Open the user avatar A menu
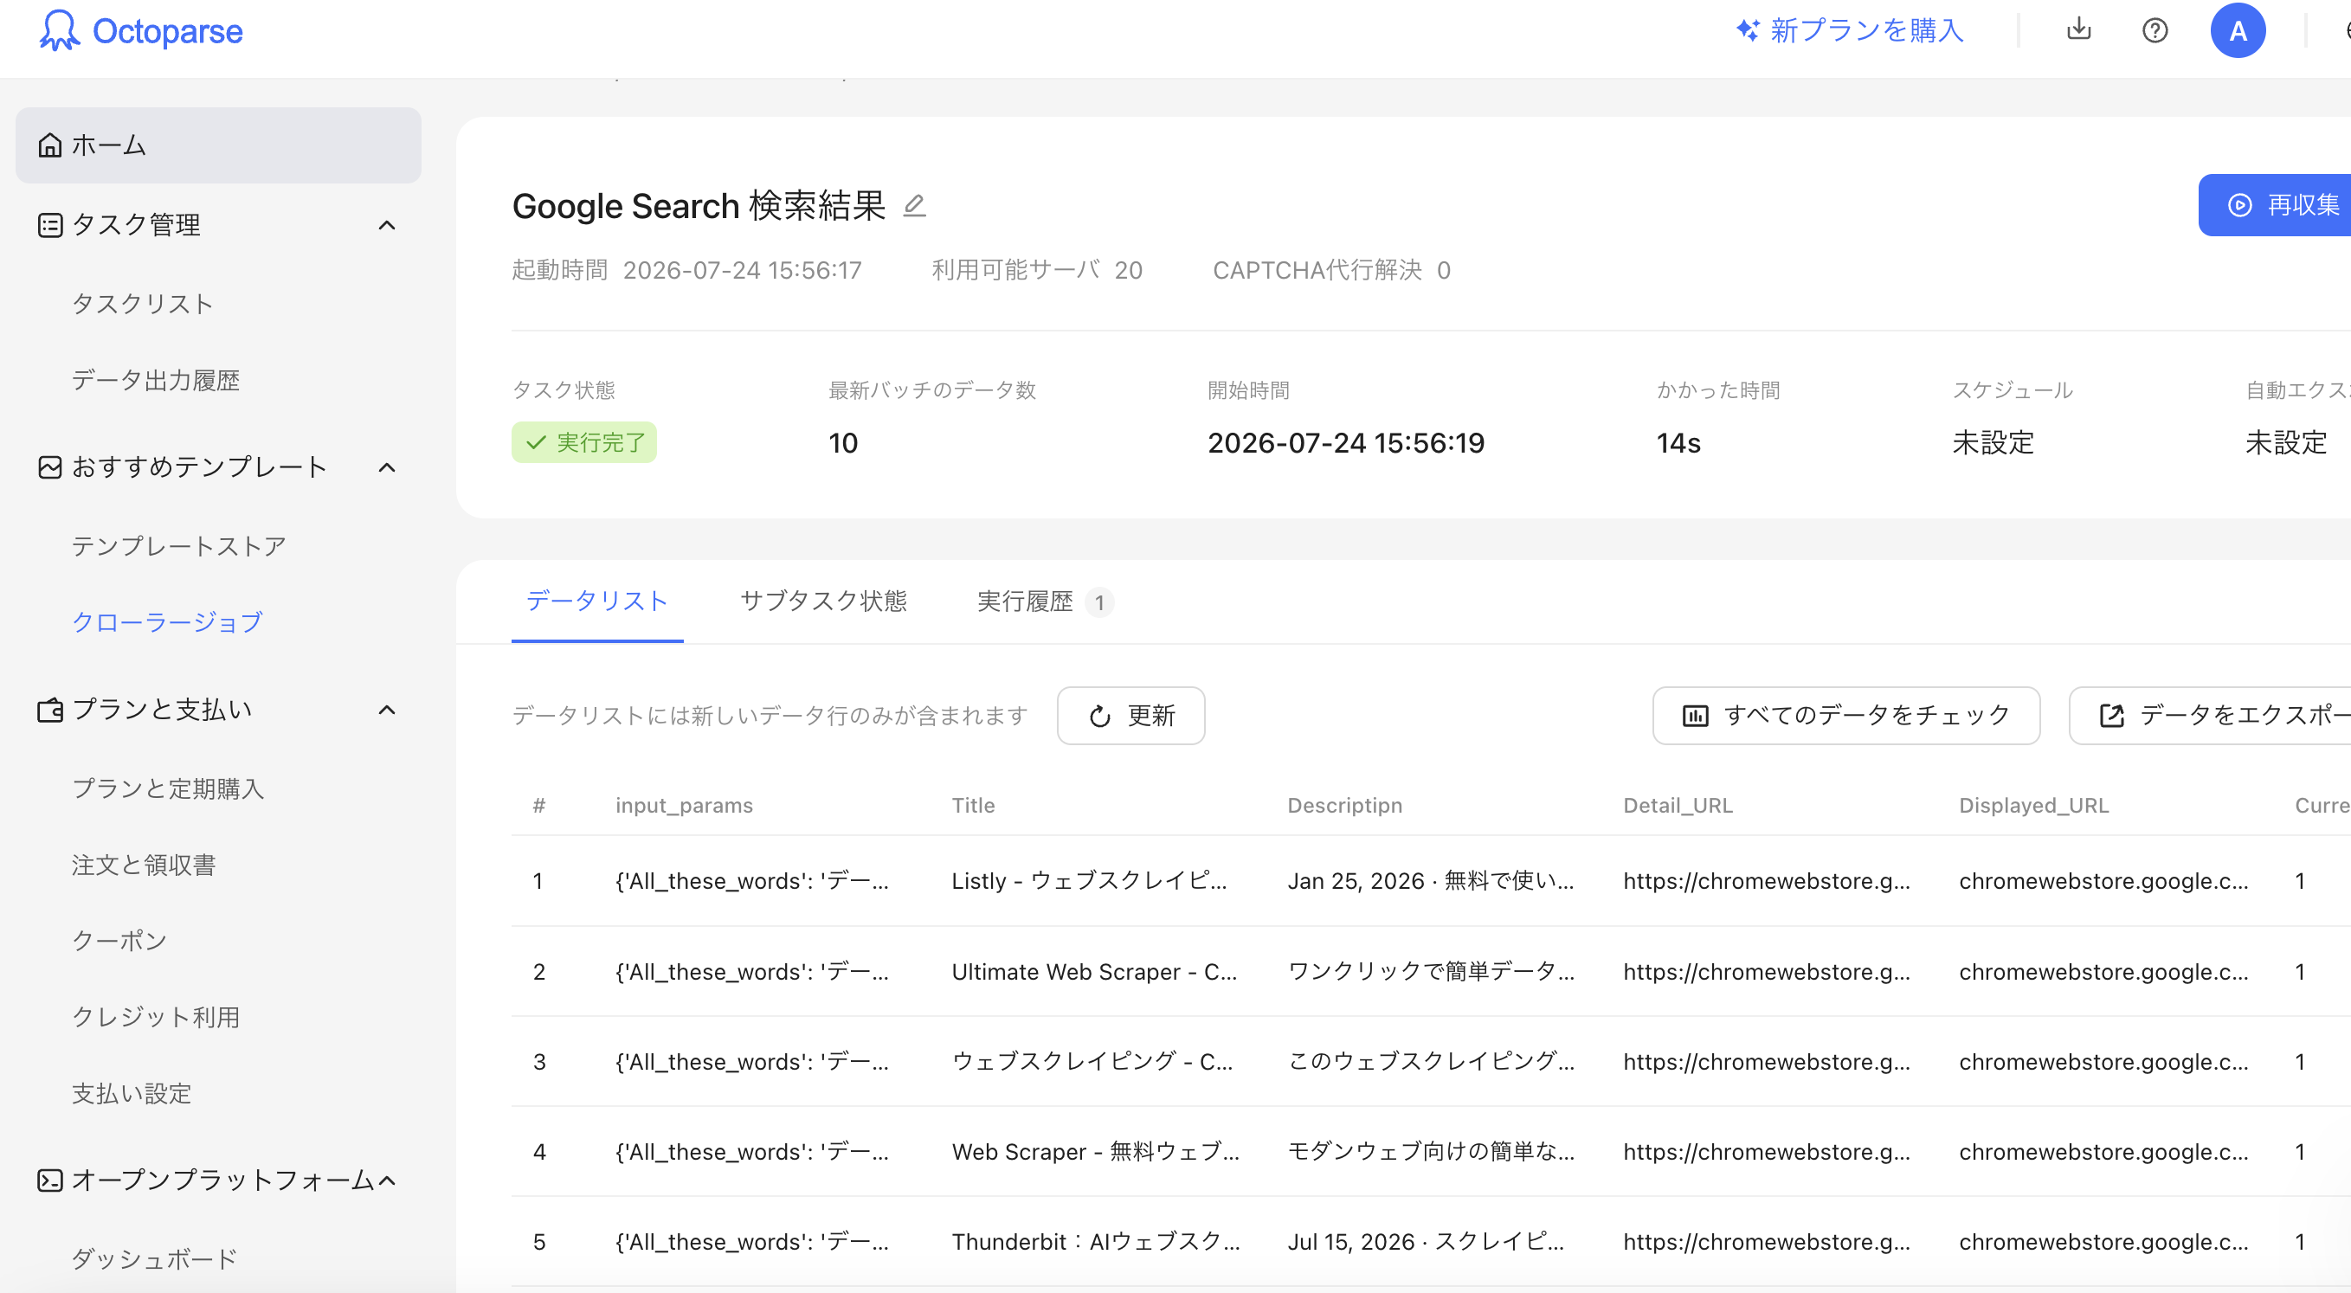The width and height of the screenshot is (2351, 1293). (2238, 30)
